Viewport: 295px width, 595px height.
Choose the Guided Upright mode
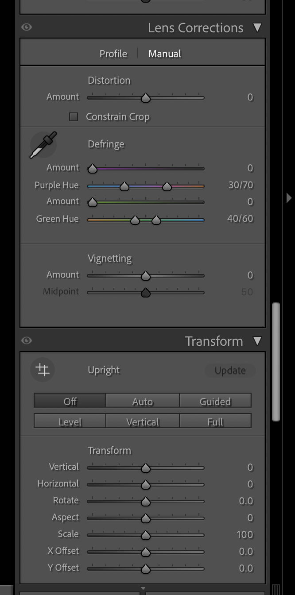[x=215, y=401]
